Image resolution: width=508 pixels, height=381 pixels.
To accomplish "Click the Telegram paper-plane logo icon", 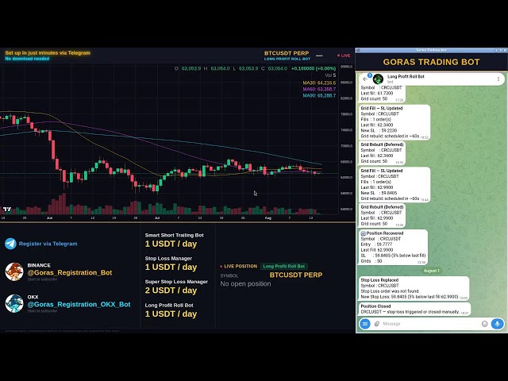I will tap(10, 244).
